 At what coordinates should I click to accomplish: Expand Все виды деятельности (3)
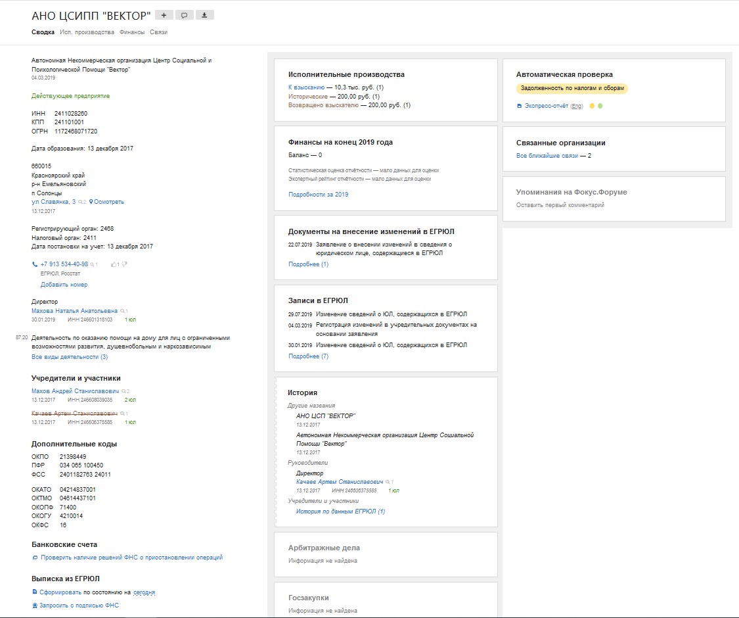(x=70, y=357)
